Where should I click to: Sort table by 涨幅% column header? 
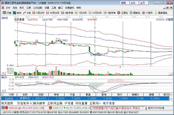coord(135,95)
